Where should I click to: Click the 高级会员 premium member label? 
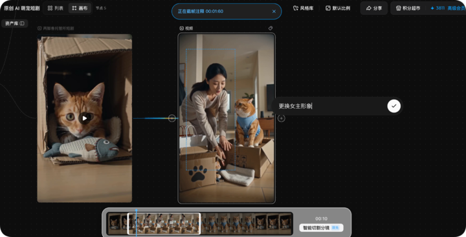point(456,8)
